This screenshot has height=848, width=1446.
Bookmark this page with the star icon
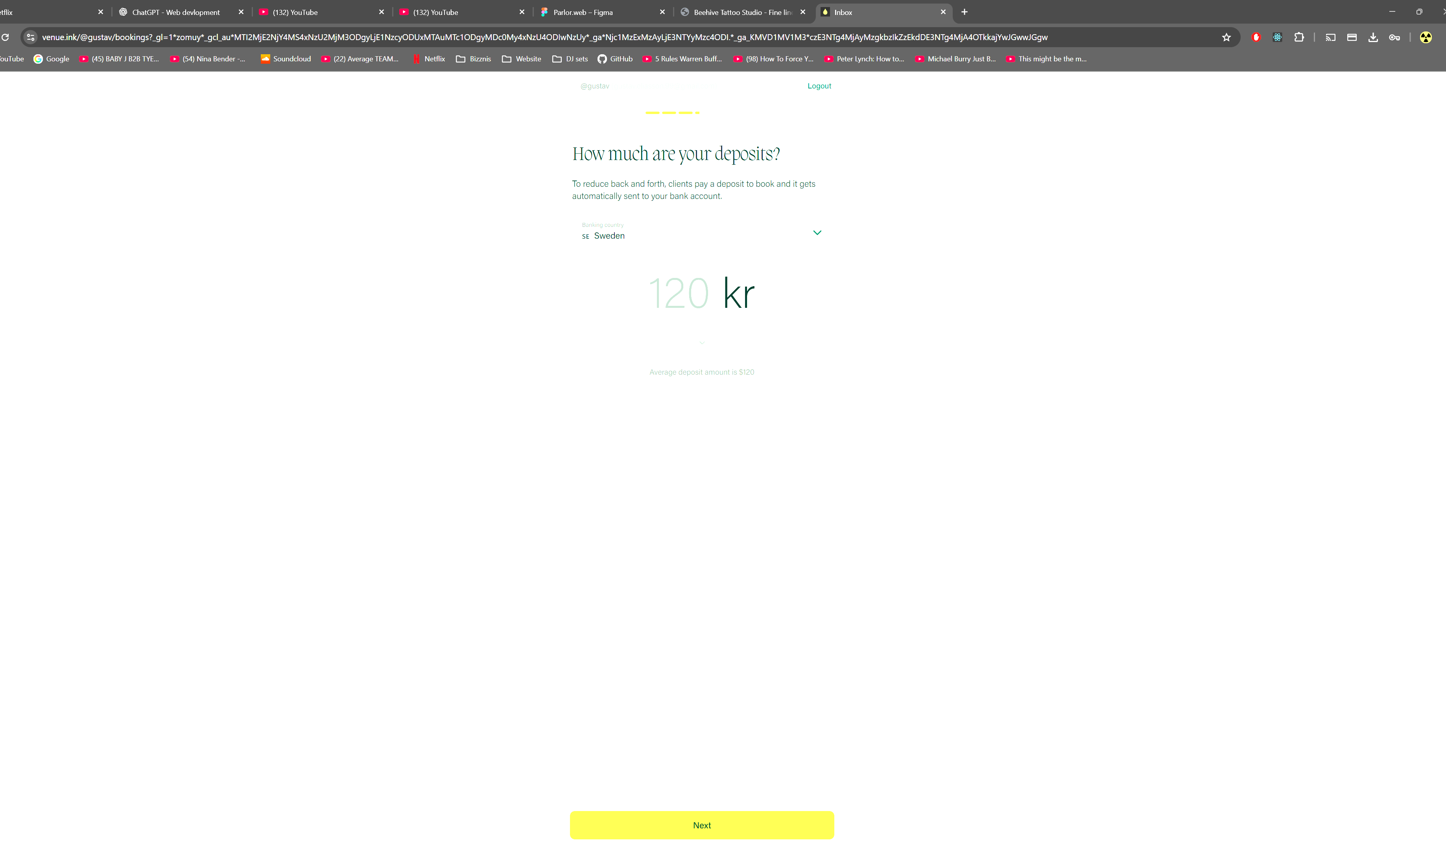1226,37
